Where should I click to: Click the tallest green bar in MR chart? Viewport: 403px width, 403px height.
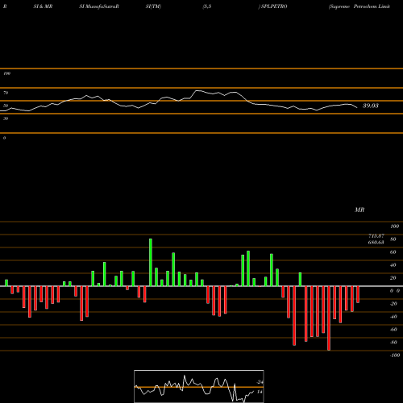tap(151, 262)
